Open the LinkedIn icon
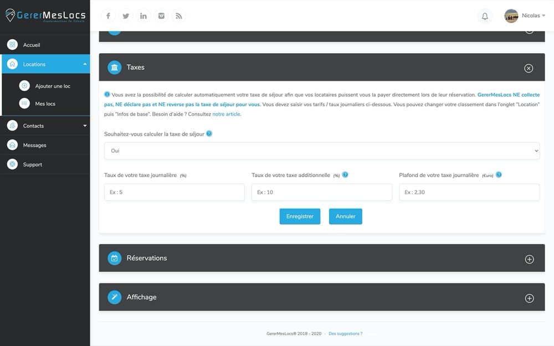Image resolution: width=554 pixels, height=346 pixels. pos(143,16)
